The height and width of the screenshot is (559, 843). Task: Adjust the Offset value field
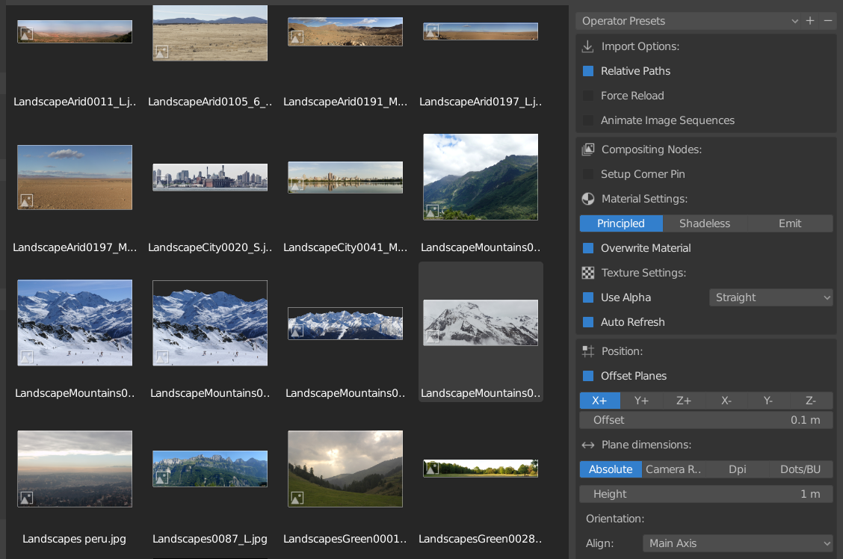coord(705,420)
